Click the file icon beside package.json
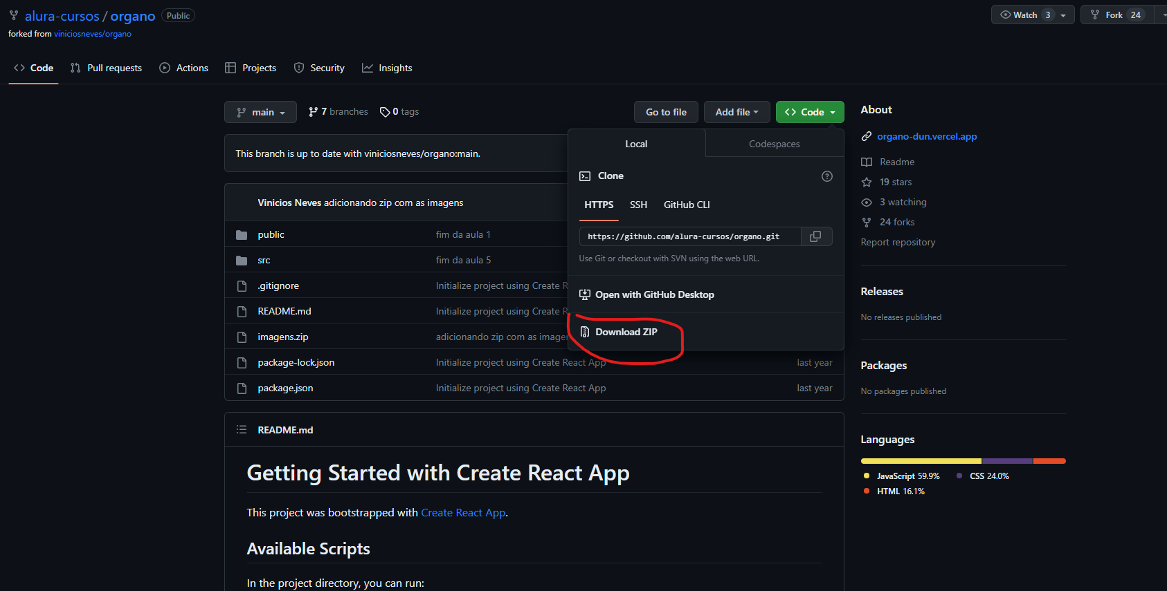Screen dimensions: 1167x591 tap(242, 388)
